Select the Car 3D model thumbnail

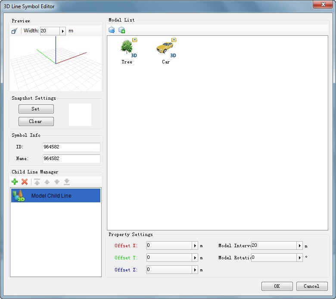coord(166,48)
